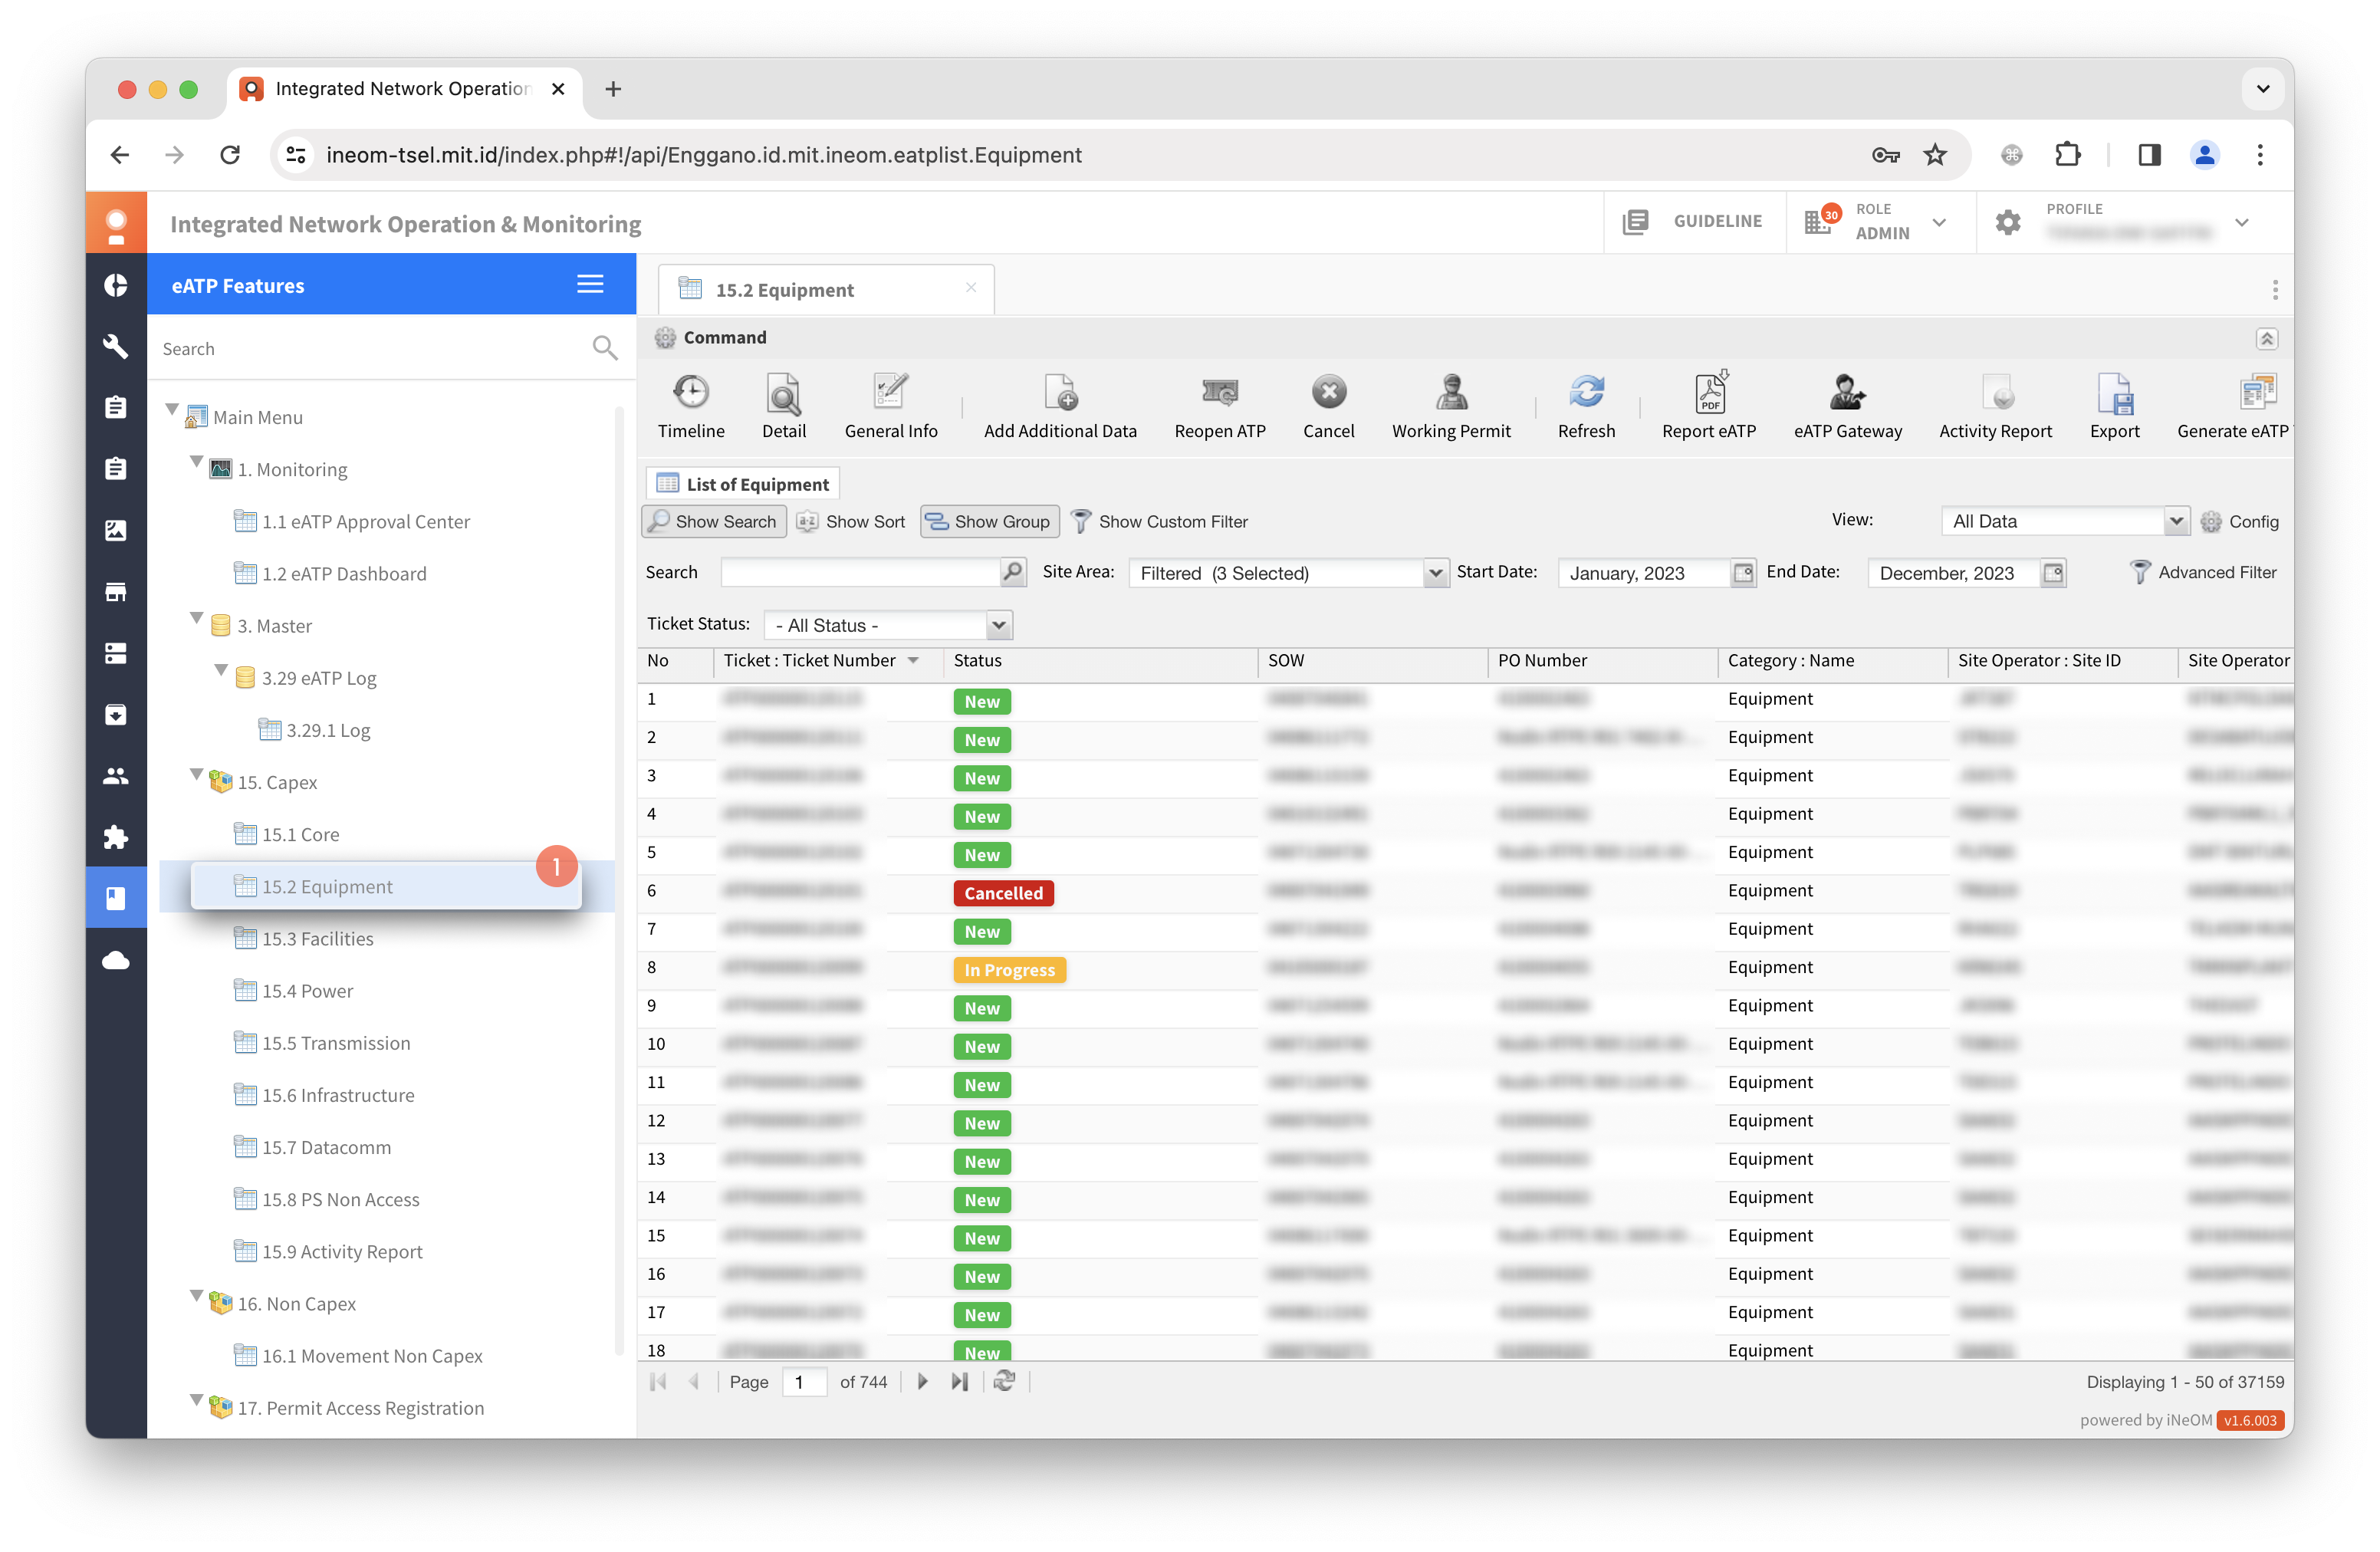Open 15.5 Transmission menu item
This screenshot has width=2380, height=1552.
click(335, 1043)
